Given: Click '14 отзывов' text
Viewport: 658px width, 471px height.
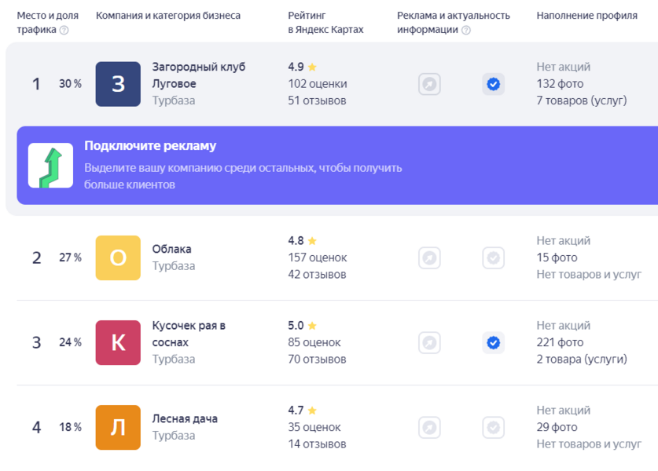Looking at the screenshot, I should 317,444.
